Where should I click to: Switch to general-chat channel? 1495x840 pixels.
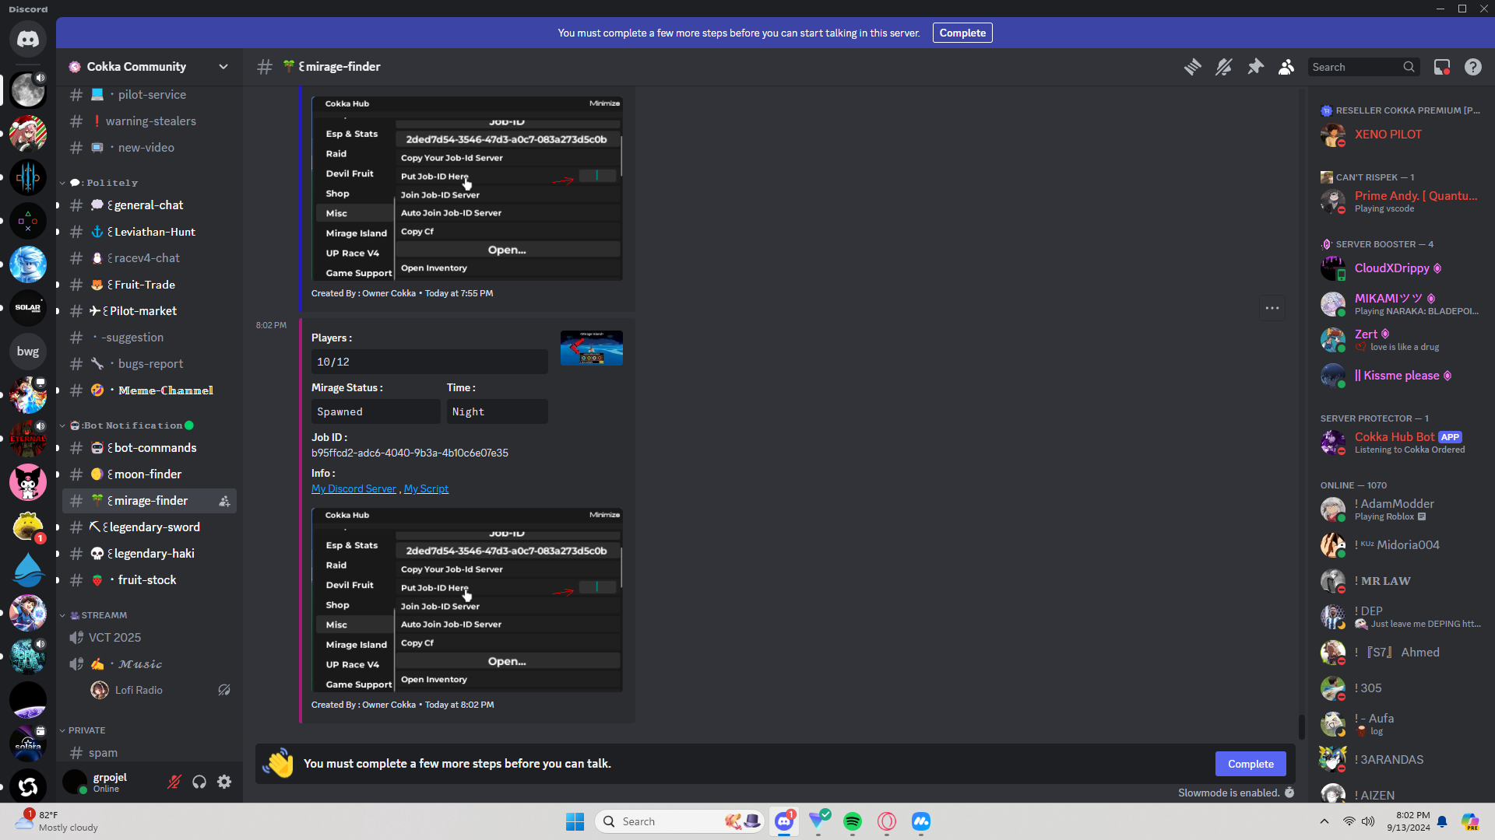[x=149, y=205]
